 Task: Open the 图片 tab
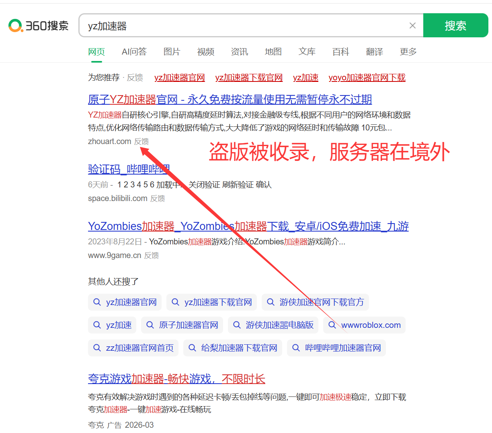pos(172,52)
